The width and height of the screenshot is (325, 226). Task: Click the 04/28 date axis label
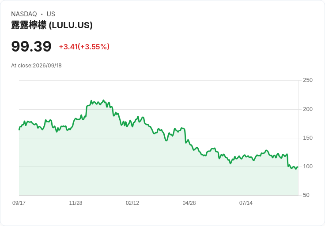189,203
